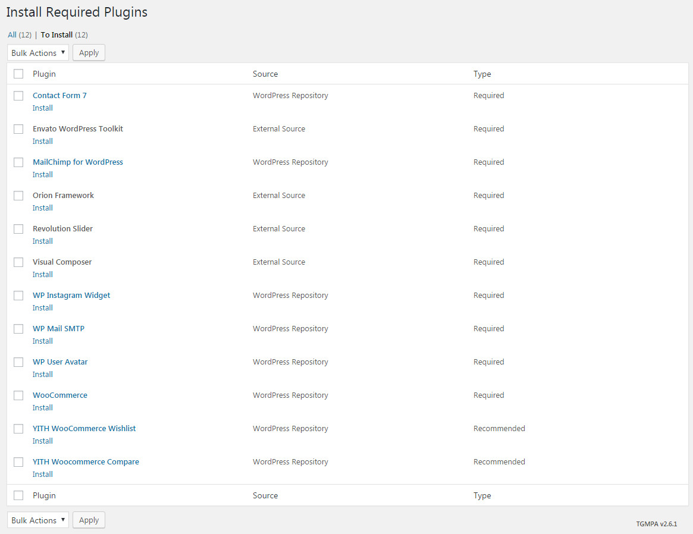Open the Contact Form 7 plugin link

pyautogui.click(x=59, y=95)
